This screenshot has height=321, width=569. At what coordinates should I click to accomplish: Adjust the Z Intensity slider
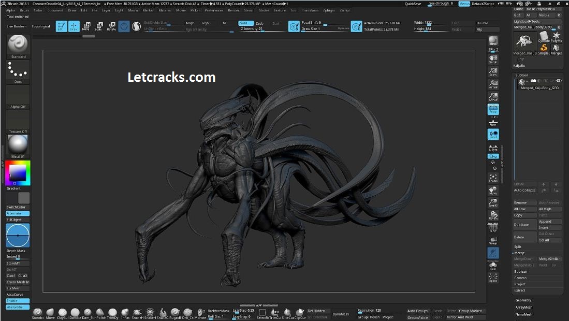pyautogui.click(x=262, y=29)
